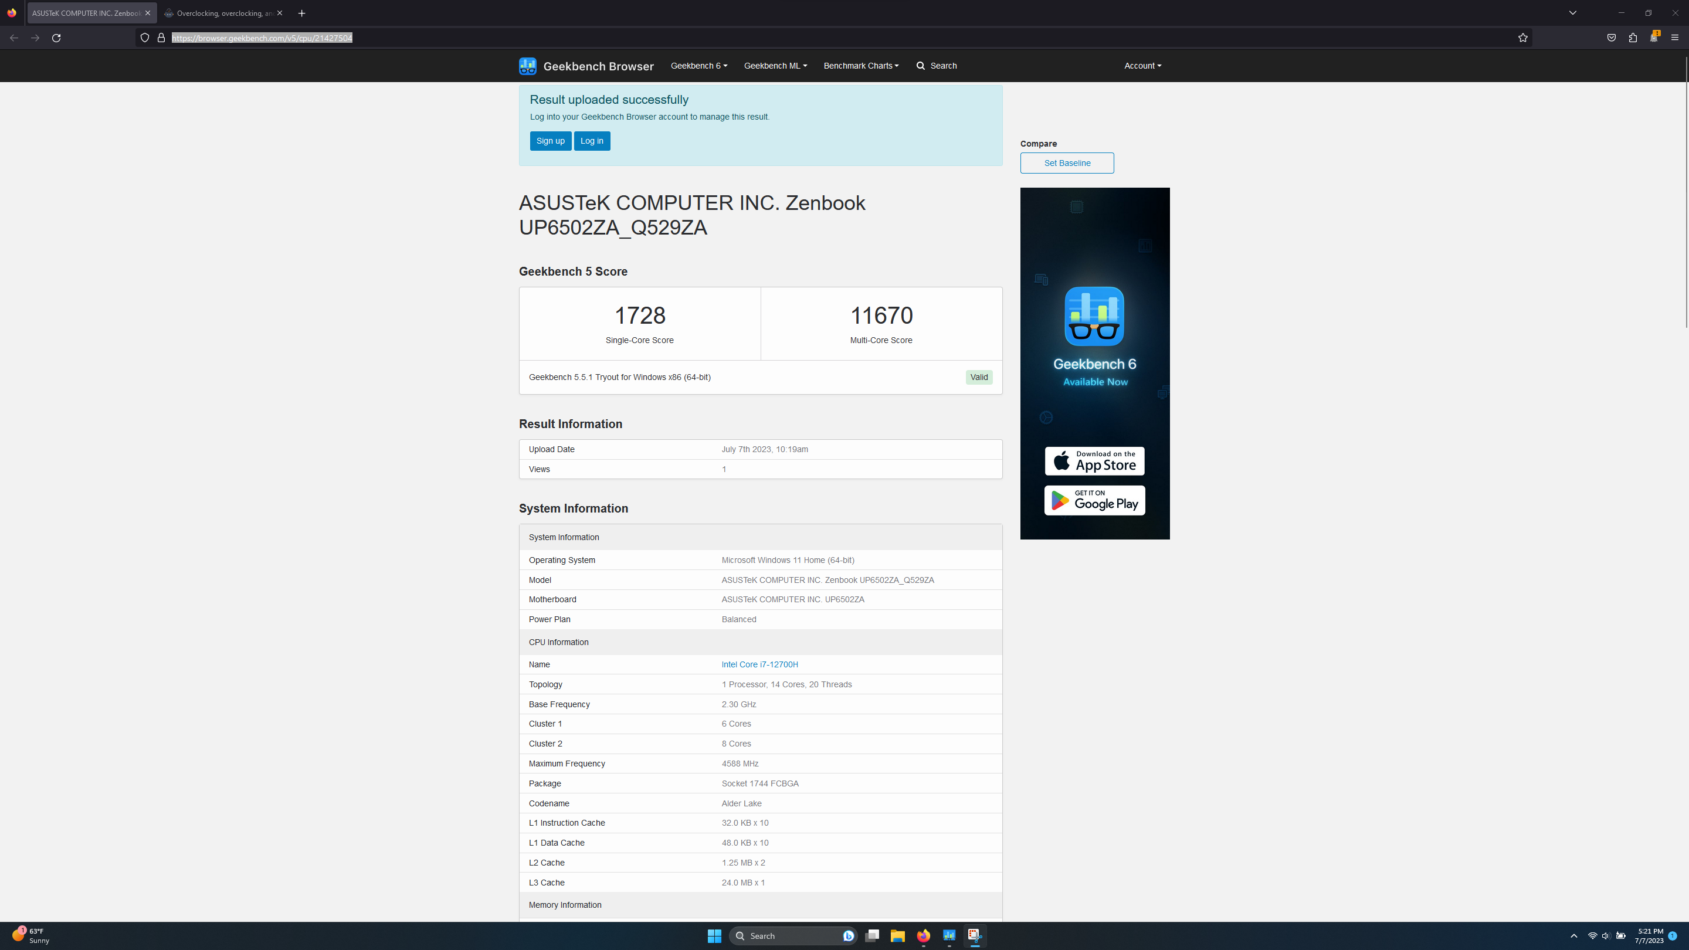This screenshot has width=1689, height=950.
Task: Open the Wi-Fi network tray icon
Action: pos(1593,937)
